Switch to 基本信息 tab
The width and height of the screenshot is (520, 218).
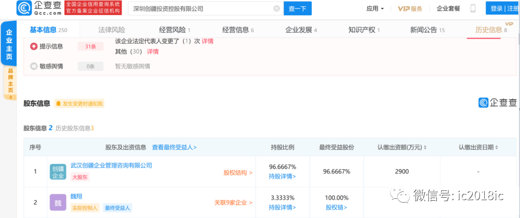click(48, 30)
